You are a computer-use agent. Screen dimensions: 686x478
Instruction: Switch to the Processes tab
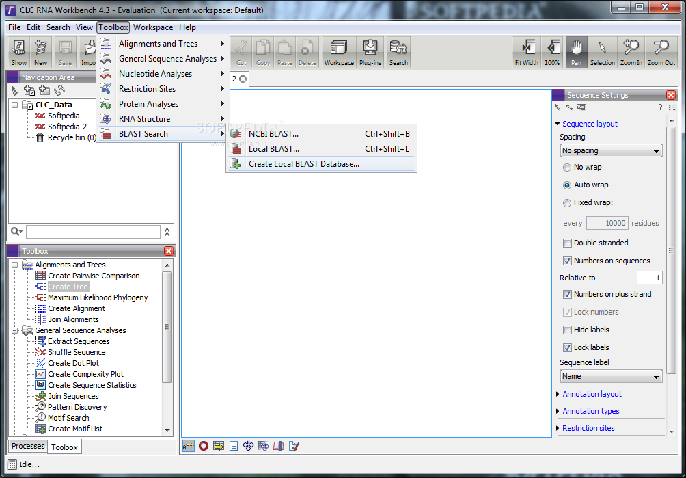[28, 446]
